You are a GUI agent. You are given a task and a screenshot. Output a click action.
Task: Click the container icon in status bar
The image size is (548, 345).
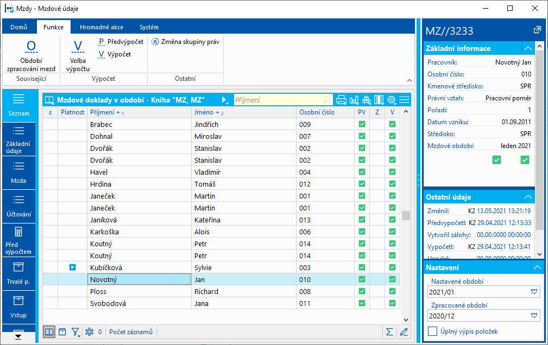pyautogui.click(x=62, y=332)
